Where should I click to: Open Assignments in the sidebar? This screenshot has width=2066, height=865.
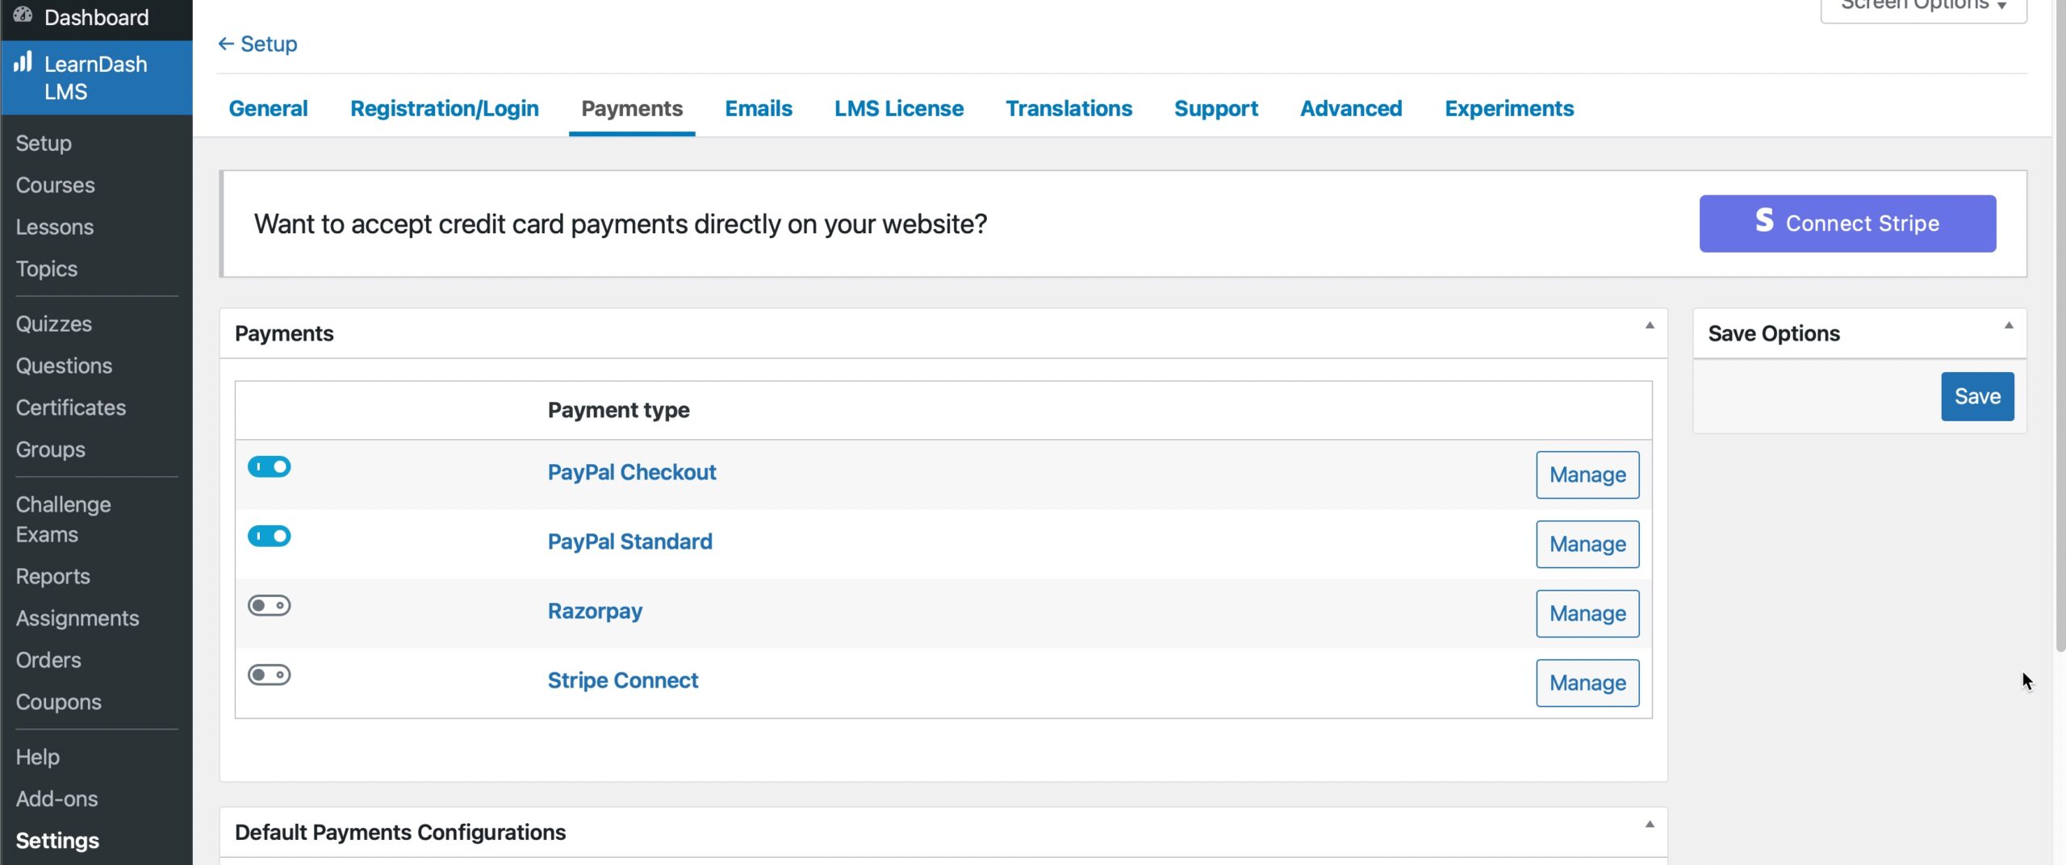tap(77, 618)
